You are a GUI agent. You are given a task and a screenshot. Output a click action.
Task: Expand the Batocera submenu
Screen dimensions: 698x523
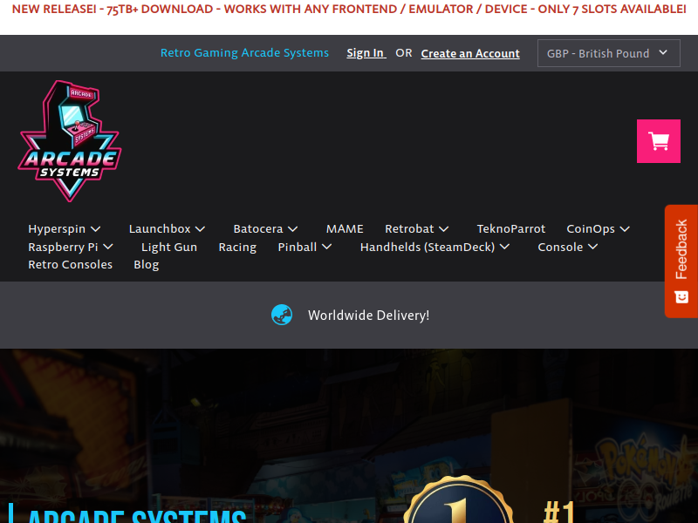point(292,229)
